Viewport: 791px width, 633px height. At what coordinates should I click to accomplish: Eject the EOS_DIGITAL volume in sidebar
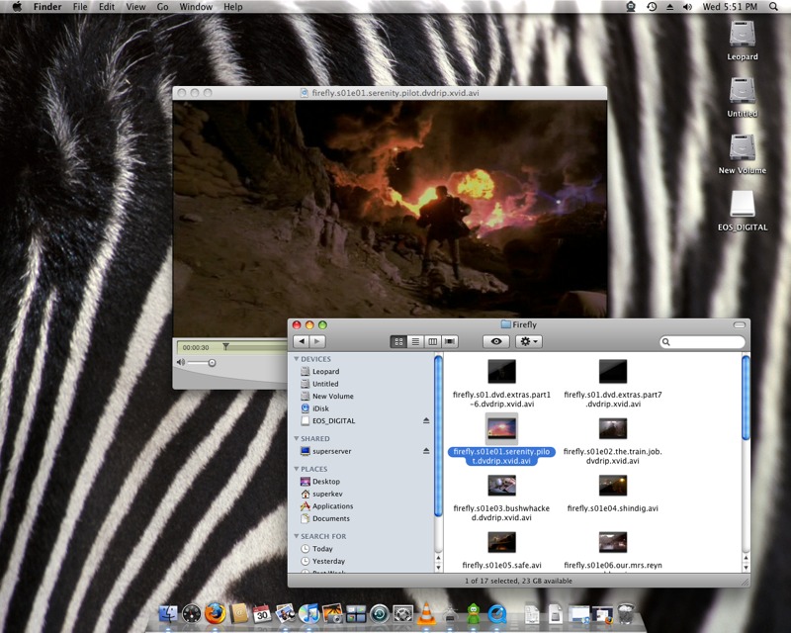[x=426, y=420]
